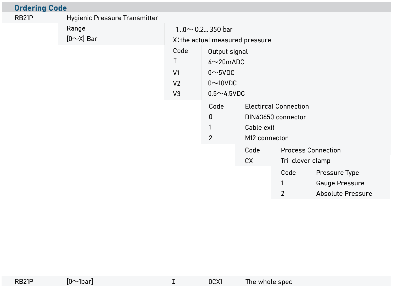
Task: Select the 0CX1 example code
Action: (x=215, y=282)
